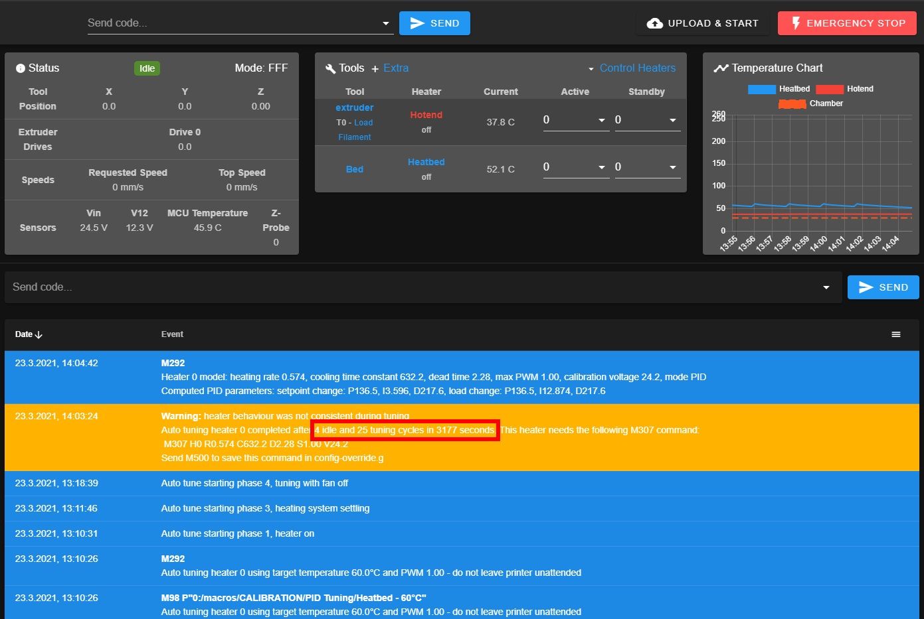
Task: Click the cloud upload icon
Action: point(654,23)
